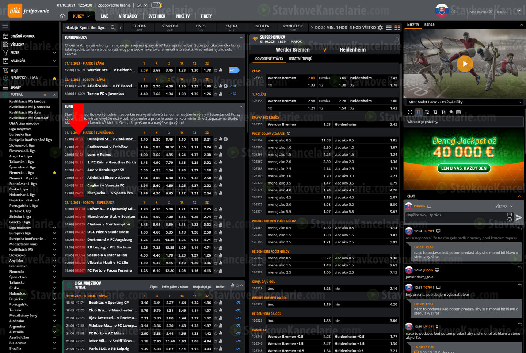Switch to OSTATNÍ TIPUJÚ tab
Image resolution: width=526 pixels, height=353 pixels.
[300, 58]
